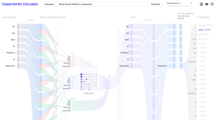Click the 3.05% probability value
The width and height of the screenshot is (218, 120).
(x=203, y=48)
